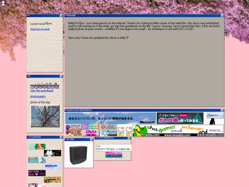The width and height of the screenshot is (249, 187).
Task: Open the KAT.PINK website button
Action: pos(37,173)
